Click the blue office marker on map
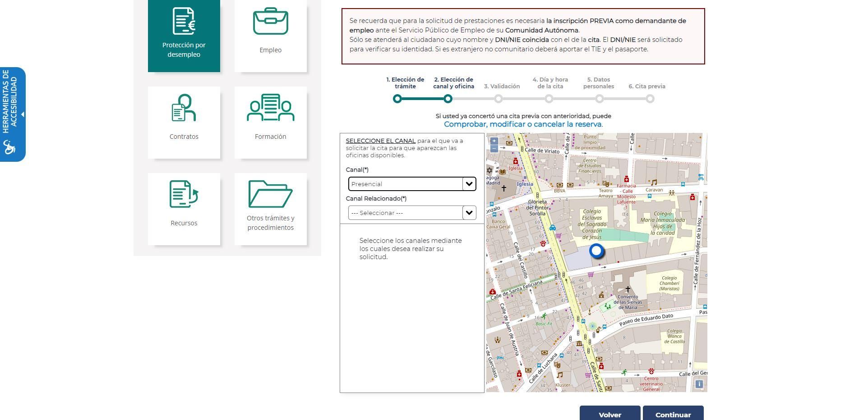854x420 pixels. 596,251
